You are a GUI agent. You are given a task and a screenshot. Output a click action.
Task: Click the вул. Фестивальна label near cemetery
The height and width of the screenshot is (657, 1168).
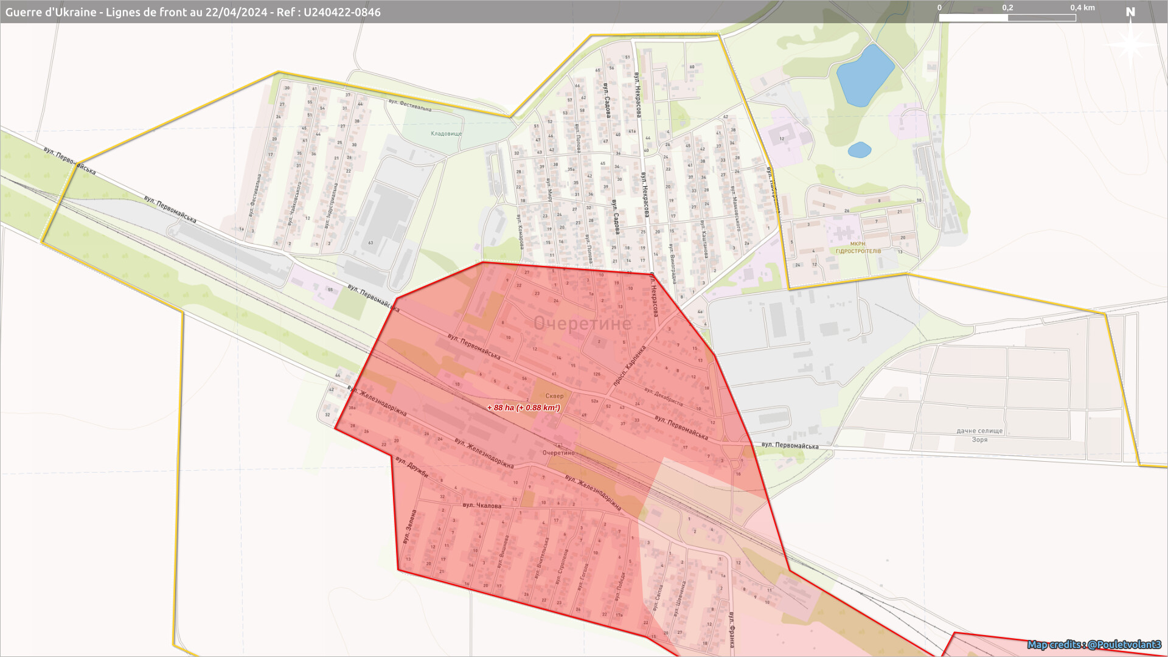coord(410,105)
